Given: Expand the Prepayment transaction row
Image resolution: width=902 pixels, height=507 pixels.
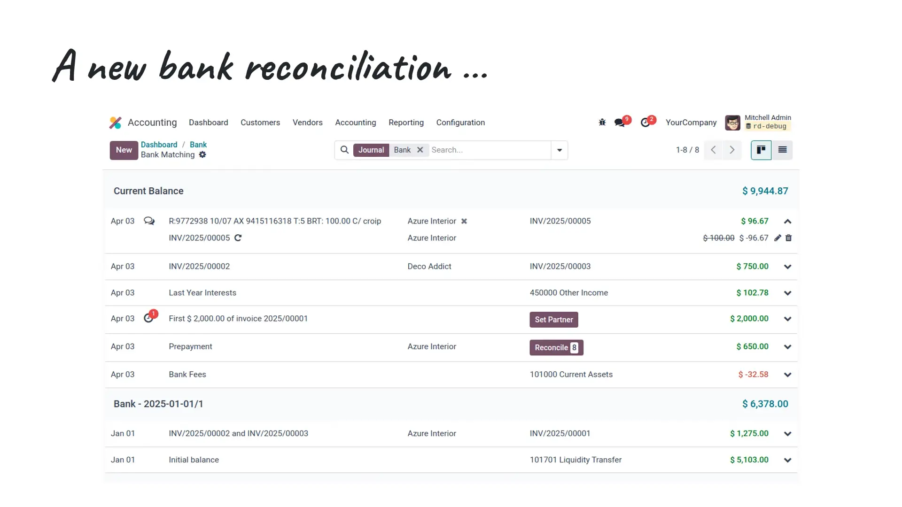Looking at the screenshot, I should tap(787, 346).
